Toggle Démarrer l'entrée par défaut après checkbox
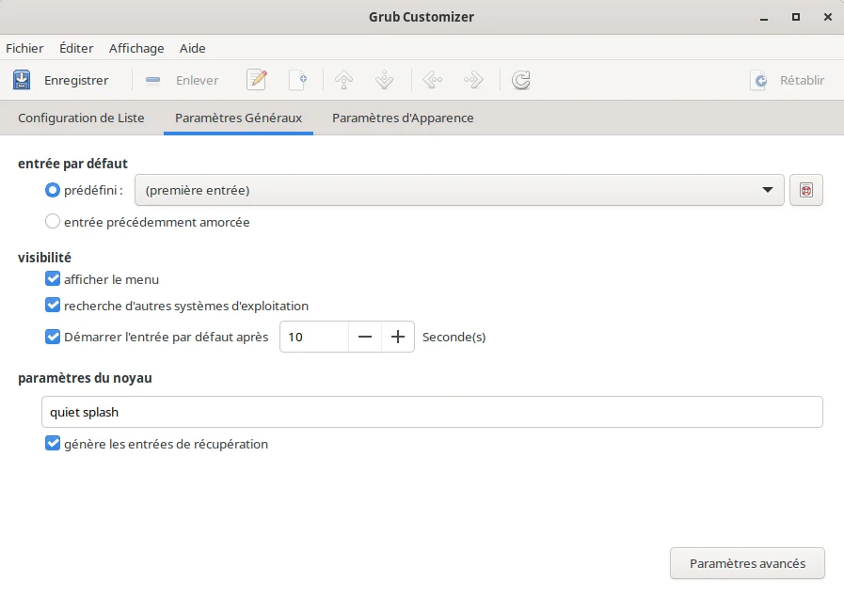This screenshot has width=844, height=598. pos(52,337)
